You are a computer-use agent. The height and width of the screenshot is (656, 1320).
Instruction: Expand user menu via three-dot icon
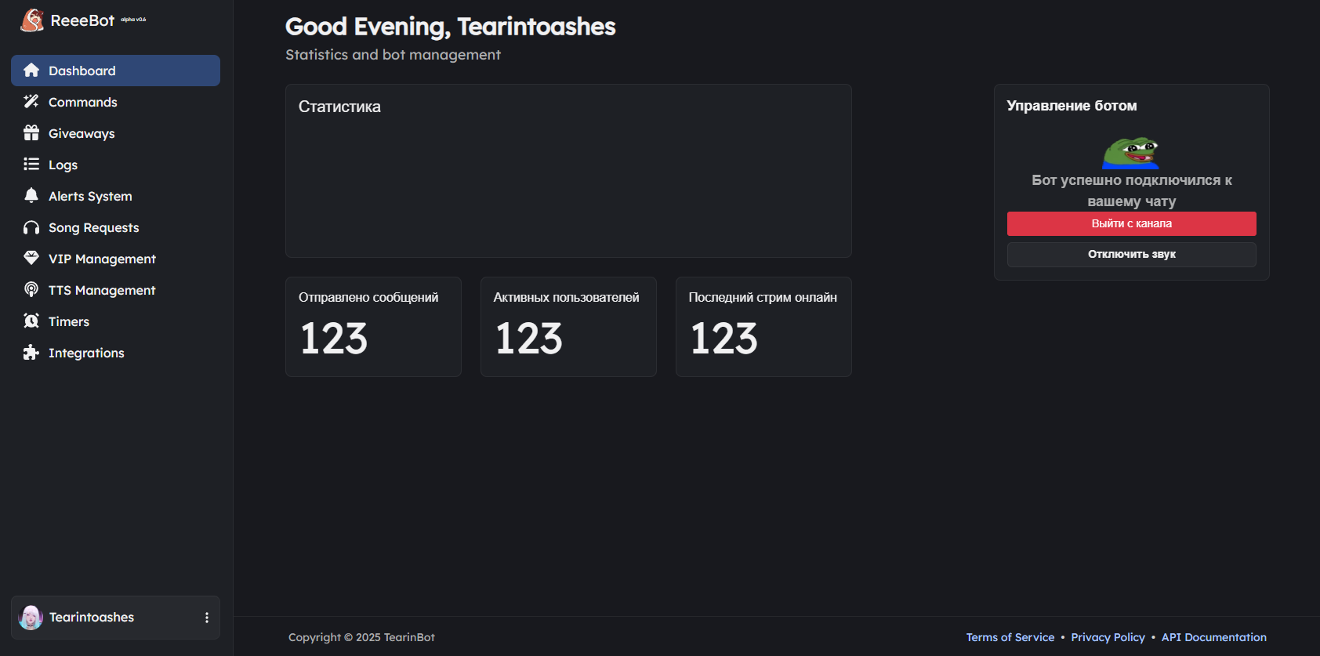tap(207, 618)
